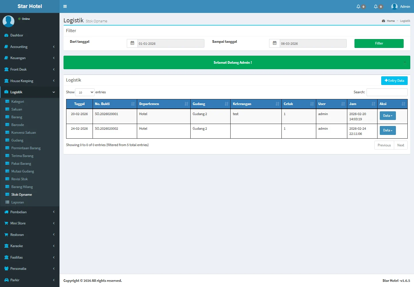This screenshot has height=287, width=414.
Task: Click the Entry Data button
Action: point(394,81)
